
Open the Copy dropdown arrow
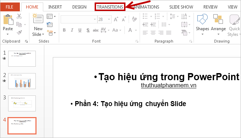tap(25, 24)
